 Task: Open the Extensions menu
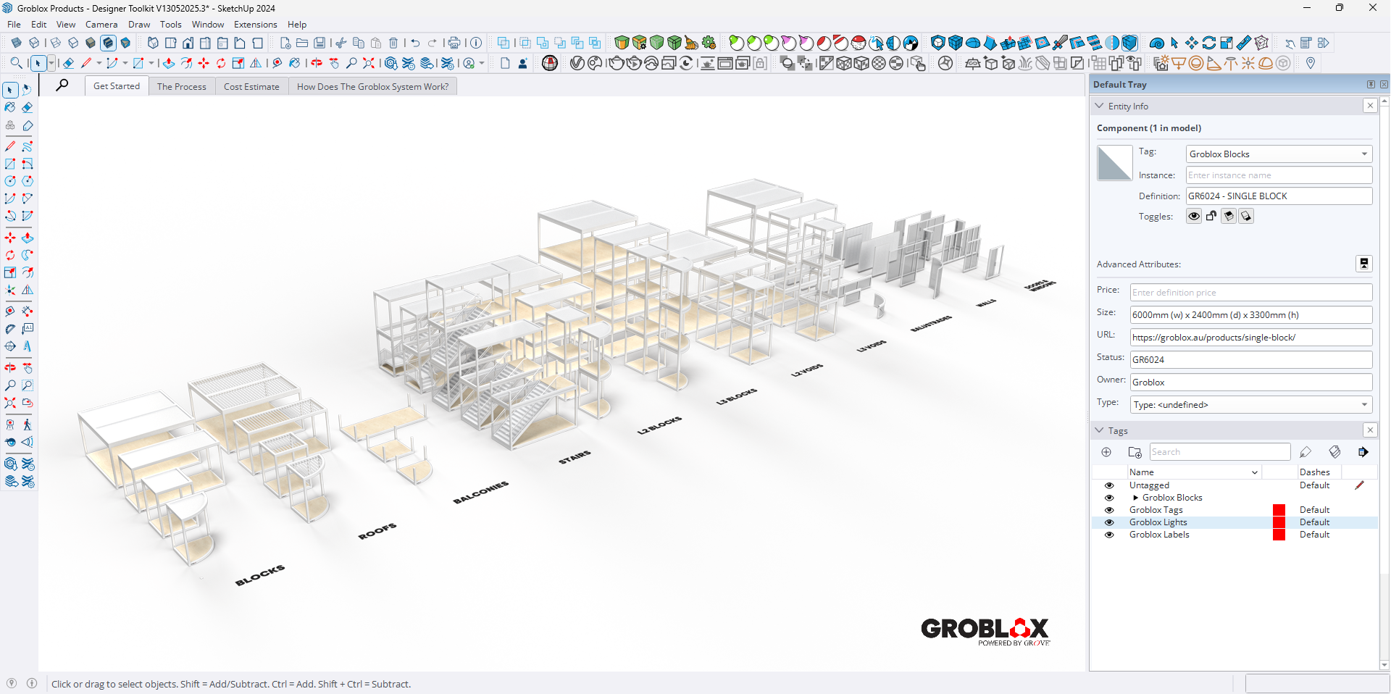255,24
